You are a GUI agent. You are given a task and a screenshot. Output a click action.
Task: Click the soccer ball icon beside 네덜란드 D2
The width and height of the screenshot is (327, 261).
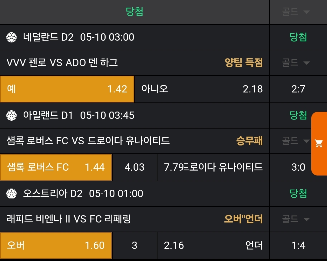(12, 37)
